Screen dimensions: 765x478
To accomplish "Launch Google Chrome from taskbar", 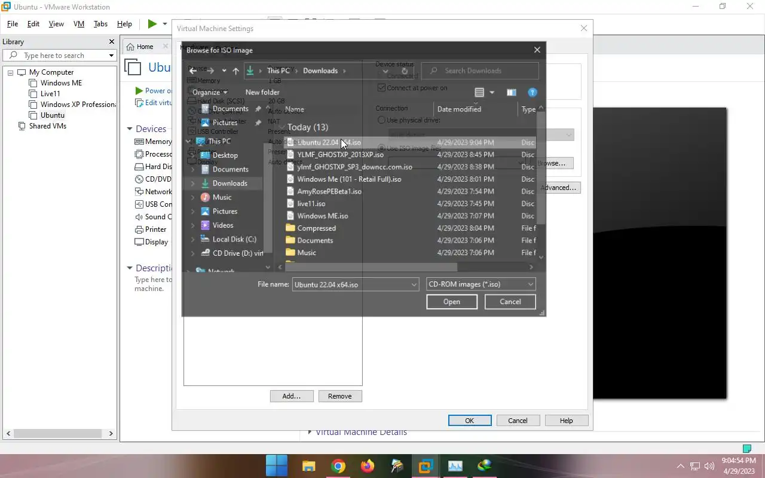I will click(338, 465).
